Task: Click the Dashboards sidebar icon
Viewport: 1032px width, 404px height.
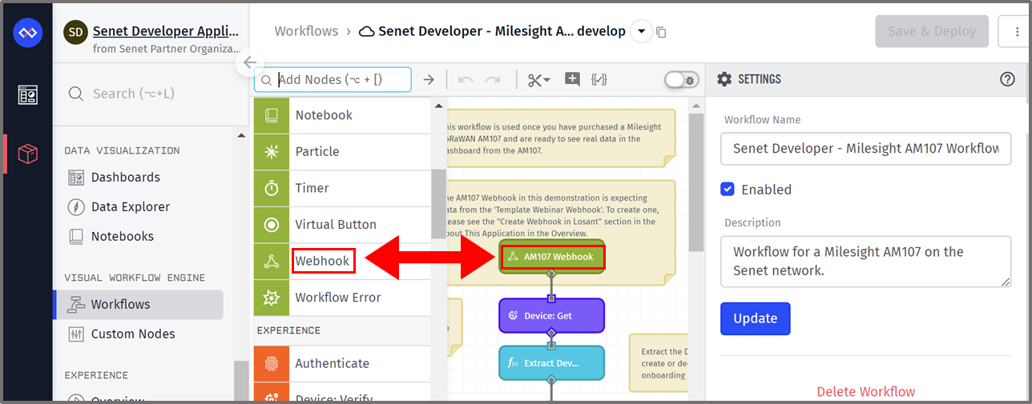Action: pyautogui.click(x=76, y=178)
